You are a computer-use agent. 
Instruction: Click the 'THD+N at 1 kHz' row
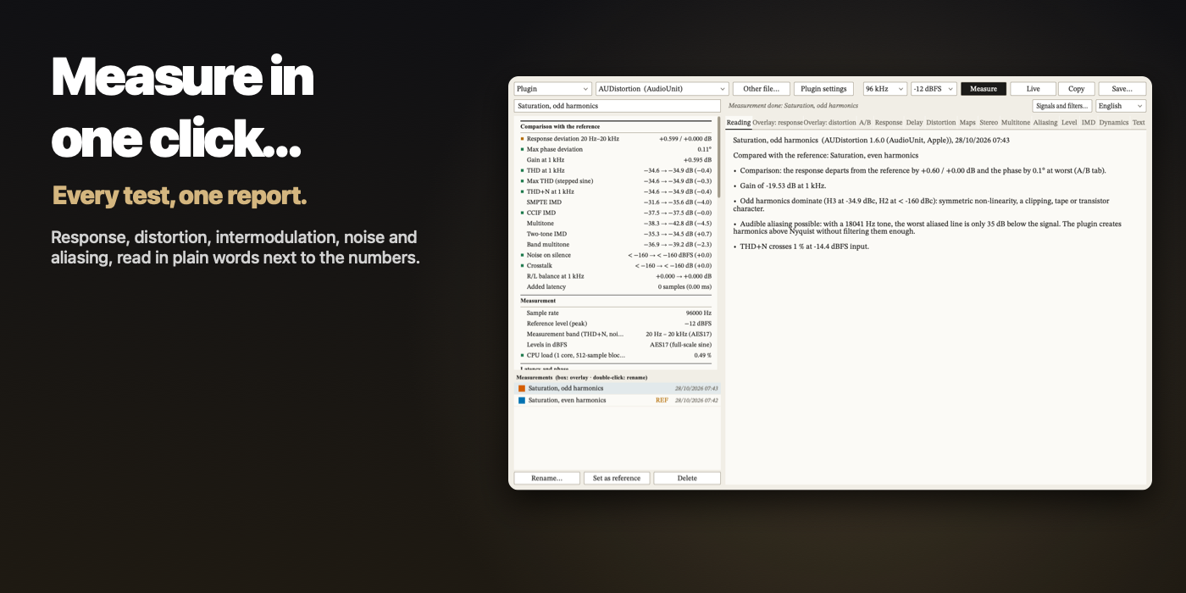click(616, 191)
